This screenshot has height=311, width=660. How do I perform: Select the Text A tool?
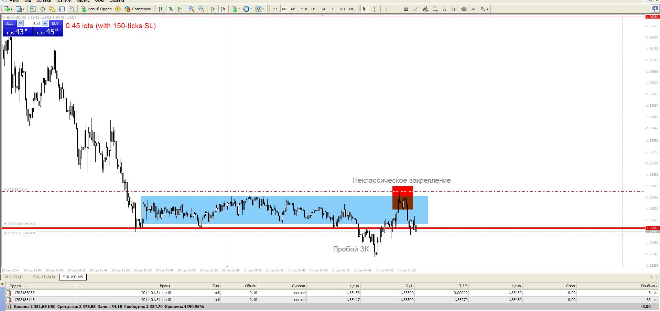(x=444, y=9)
